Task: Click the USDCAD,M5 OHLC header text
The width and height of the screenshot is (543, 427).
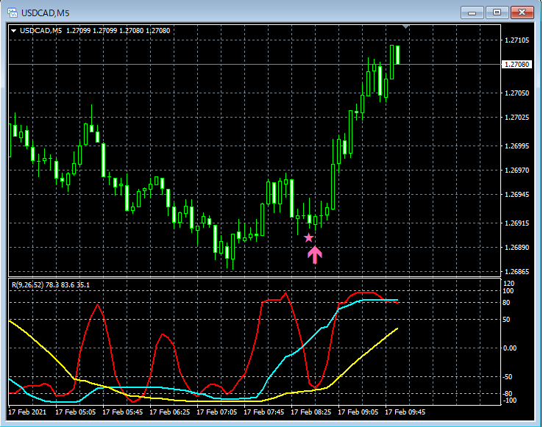Action: pos(95,31)
